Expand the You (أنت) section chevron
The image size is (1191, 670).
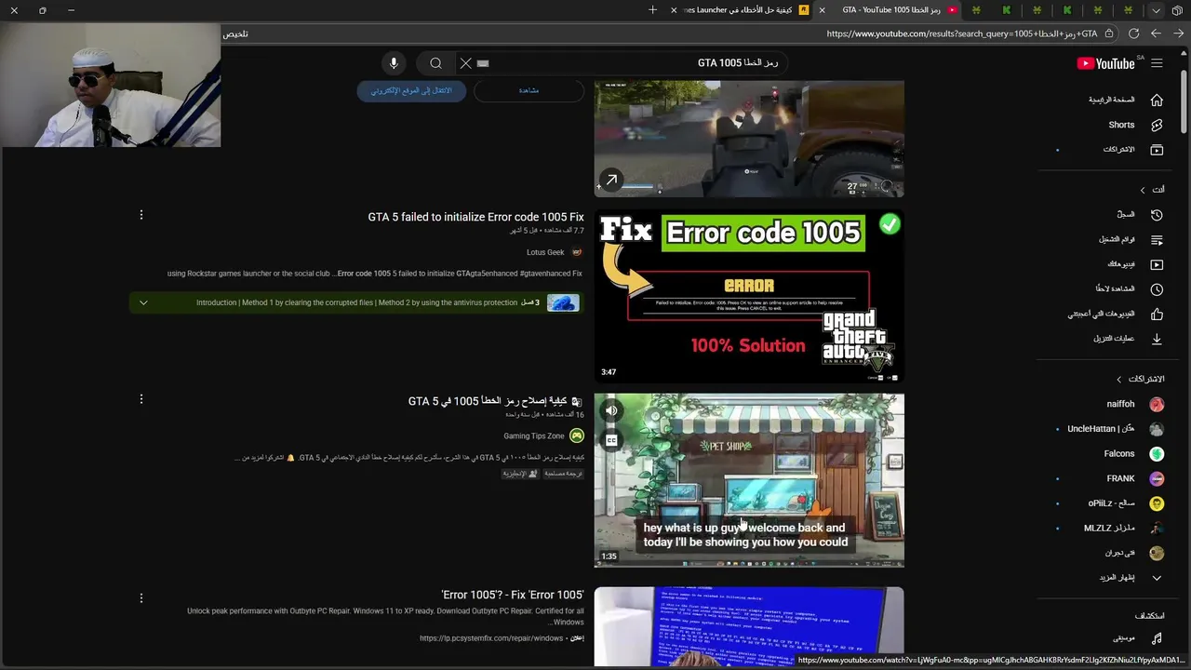(1143, 190)
